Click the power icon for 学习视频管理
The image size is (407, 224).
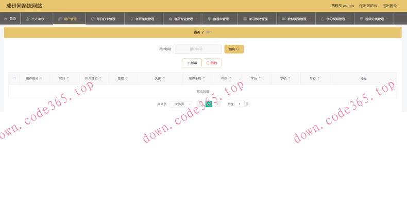coord(323,19)
